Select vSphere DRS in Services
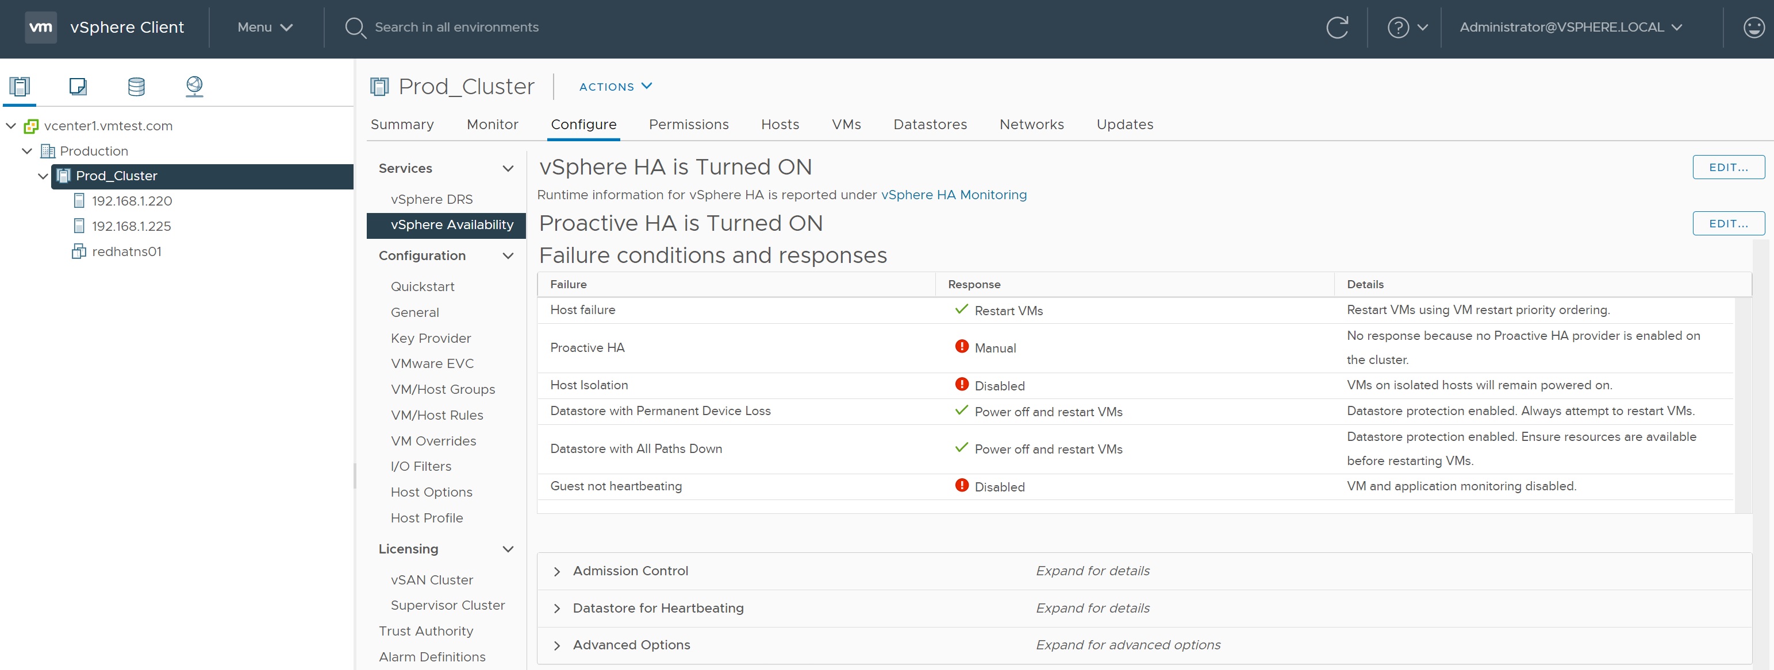The height and width of the screenshot is (670, 1774). pyautogui.click(x=432, y=199)
